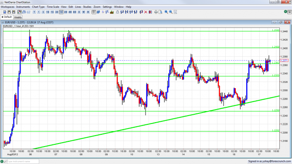Screen dimensions: 292x164
Task: Click the Zoom in magnifier icon
Action: pos(166,12)
